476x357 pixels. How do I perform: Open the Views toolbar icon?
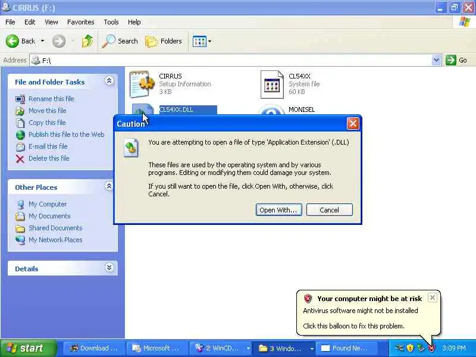click(199, 41)
